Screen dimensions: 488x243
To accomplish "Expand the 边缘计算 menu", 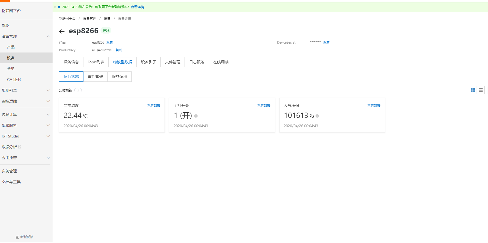I will (x=48, y=114).
